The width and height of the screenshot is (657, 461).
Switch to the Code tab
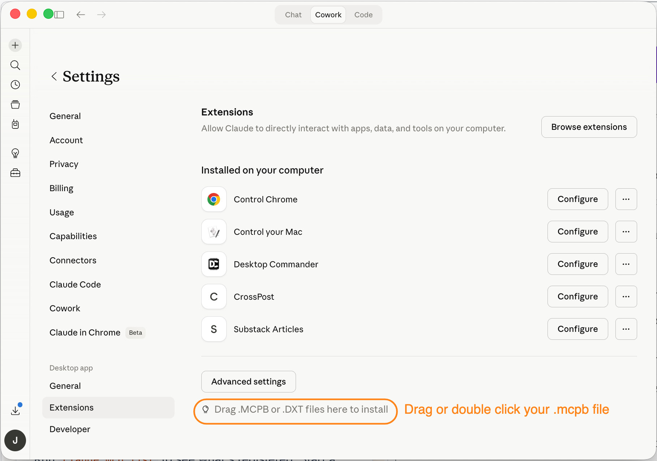click(363, 15)
